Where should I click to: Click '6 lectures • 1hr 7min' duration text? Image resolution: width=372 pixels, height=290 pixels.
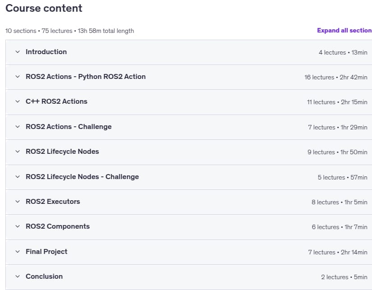tap(340, 227)
